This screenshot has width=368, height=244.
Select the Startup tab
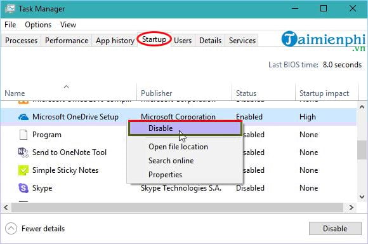click(154, 39)
